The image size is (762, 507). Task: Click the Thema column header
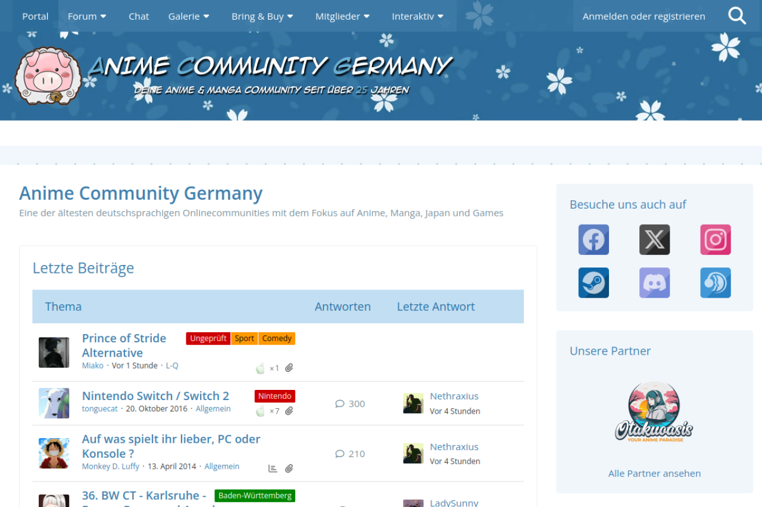63,307
